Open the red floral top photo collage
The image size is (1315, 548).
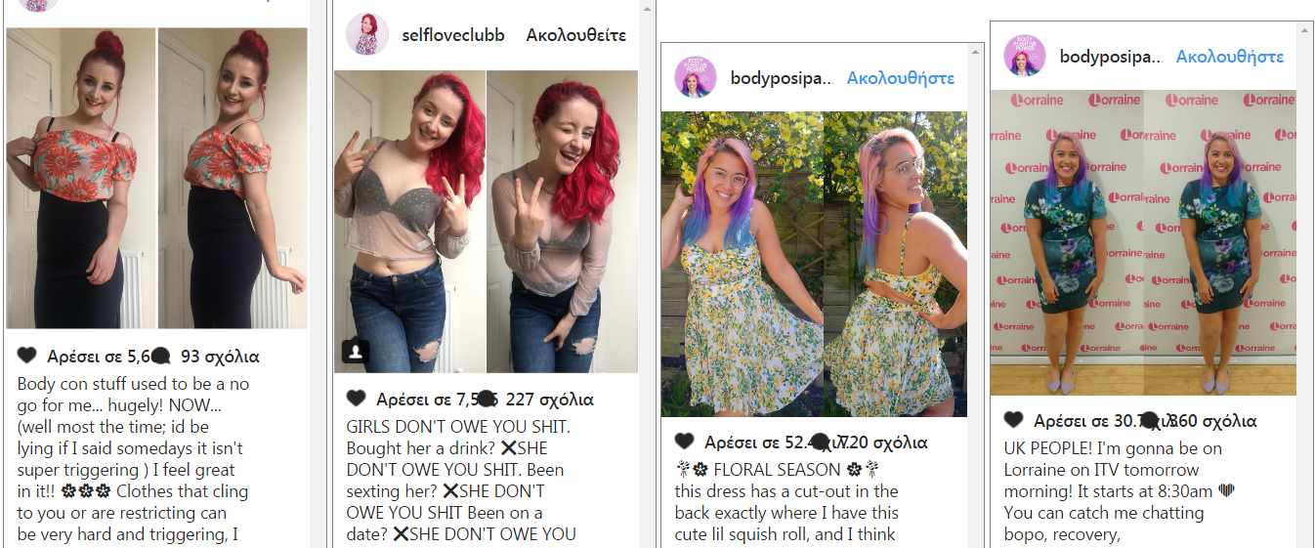(156, 178)
